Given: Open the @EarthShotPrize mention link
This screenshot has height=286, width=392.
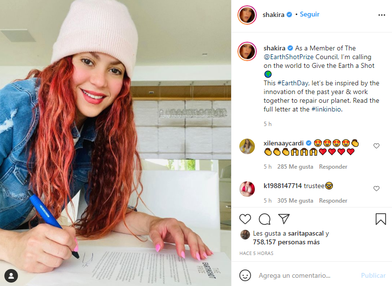Looking at the screenshot, I should tap(289, 57).
